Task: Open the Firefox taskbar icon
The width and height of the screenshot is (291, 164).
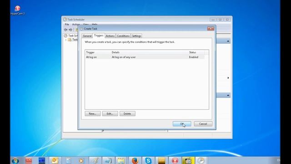Action: click(135, 160)
